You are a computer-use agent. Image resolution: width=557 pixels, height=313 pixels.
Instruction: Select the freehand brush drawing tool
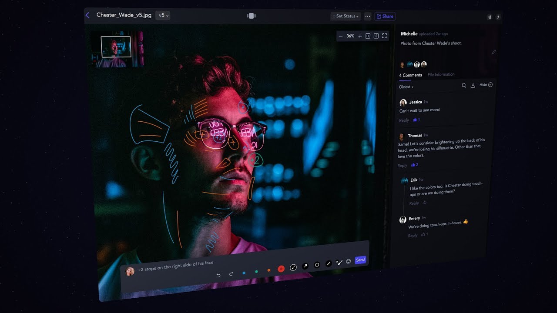pos(293,268)
